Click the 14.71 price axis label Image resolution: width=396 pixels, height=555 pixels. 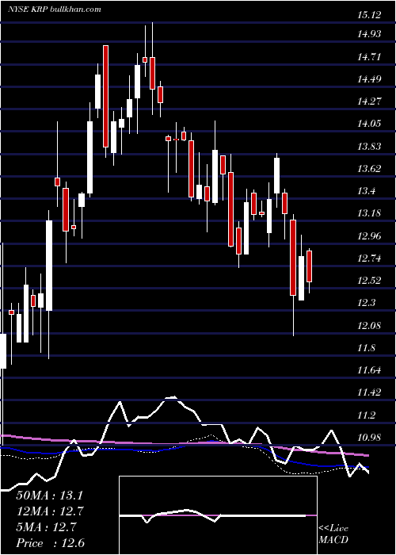click(x=370, y=56)
